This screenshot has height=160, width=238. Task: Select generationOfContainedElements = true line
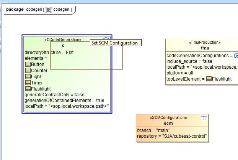click(64, 101)
